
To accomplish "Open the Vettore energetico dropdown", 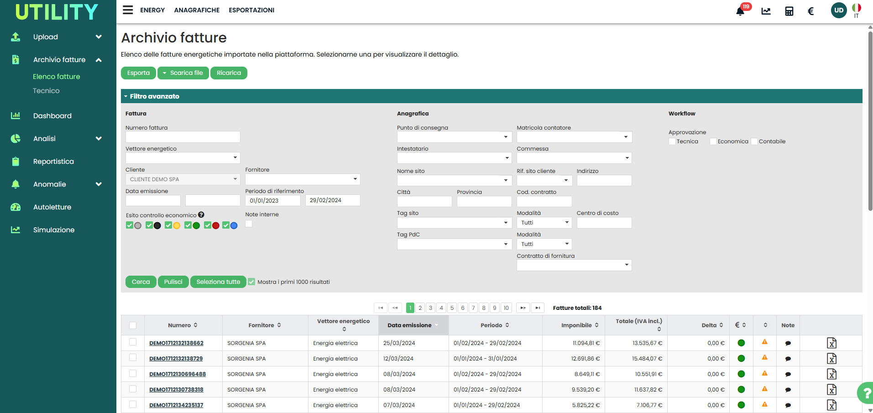I will click(x=183, y=157).
